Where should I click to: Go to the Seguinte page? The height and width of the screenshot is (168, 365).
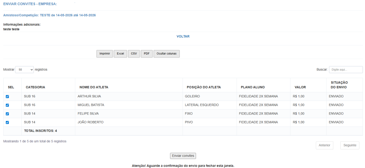[350, 145]
